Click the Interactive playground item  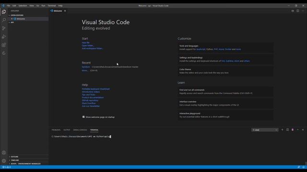point(225,115)
